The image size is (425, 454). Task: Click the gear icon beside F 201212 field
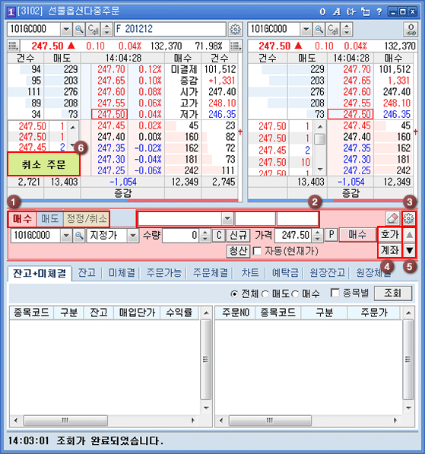coord(235,29)
